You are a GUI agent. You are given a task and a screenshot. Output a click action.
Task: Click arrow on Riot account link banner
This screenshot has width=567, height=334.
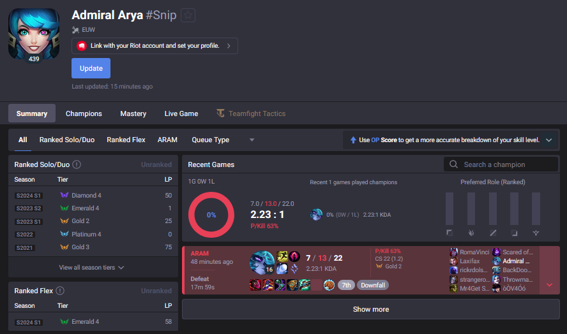[229, 46]
